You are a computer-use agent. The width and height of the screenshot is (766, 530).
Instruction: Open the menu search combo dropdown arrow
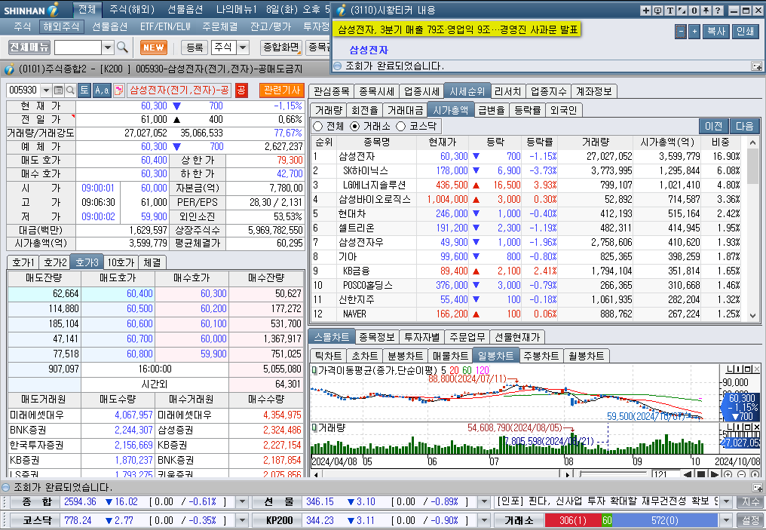(108, 47)
